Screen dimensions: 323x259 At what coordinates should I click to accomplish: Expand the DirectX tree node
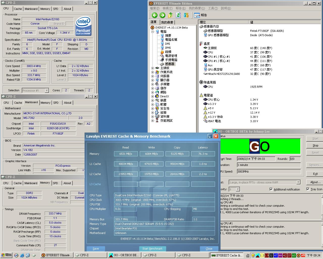(x=152, y=96)
